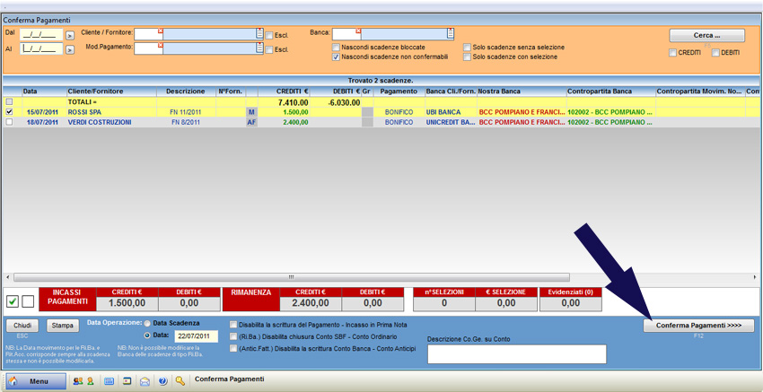
Task: Click the 'Cerca ...' search button
Action: [706, 36]
